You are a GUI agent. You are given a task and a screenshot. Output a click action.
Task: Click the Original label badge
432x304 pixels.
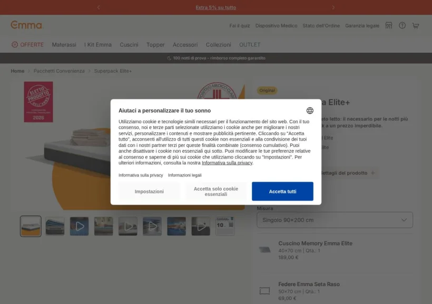click(267, 91)
